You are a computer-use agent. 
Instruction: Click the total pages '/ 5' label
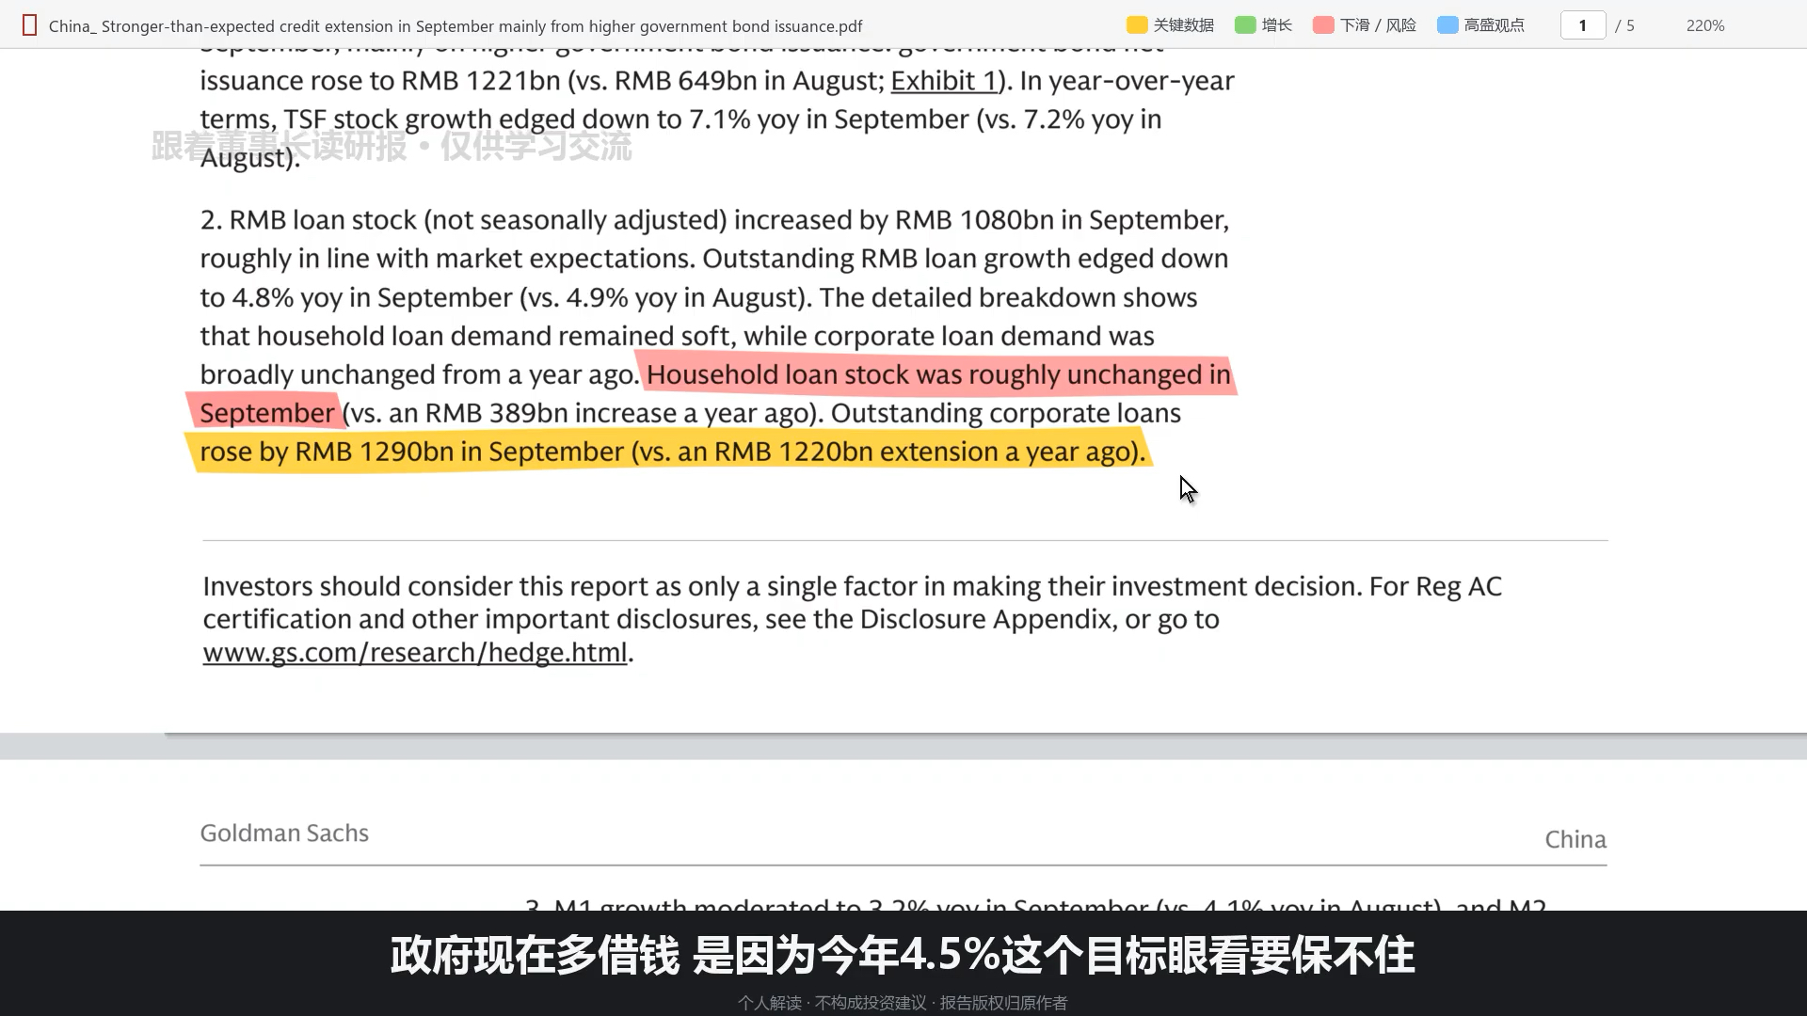(x=1625, y=25)
